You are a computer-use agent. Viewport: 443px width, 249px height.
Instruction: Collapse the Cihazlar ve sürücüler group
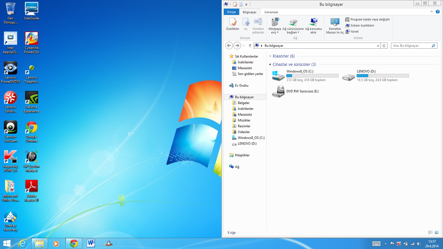pyautogui.click(x=270, y=64)
